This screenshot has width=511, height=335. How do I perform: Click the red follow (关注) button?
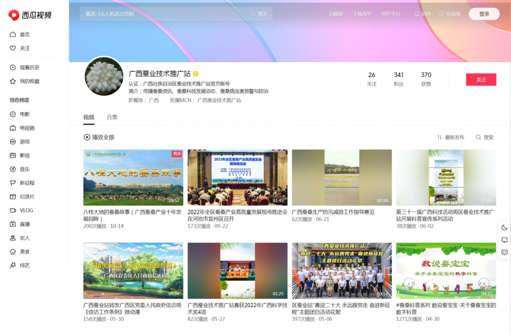481,80
